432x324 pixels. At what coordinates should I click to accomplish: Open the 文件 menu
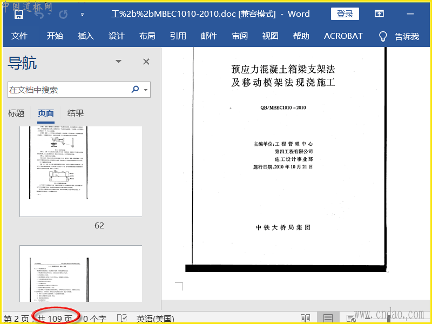point(19,36)
